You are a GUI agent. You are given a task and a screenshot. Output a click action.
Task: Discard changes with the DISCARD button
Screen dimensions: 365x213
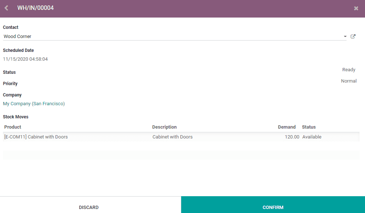click(x=89, y=207)
